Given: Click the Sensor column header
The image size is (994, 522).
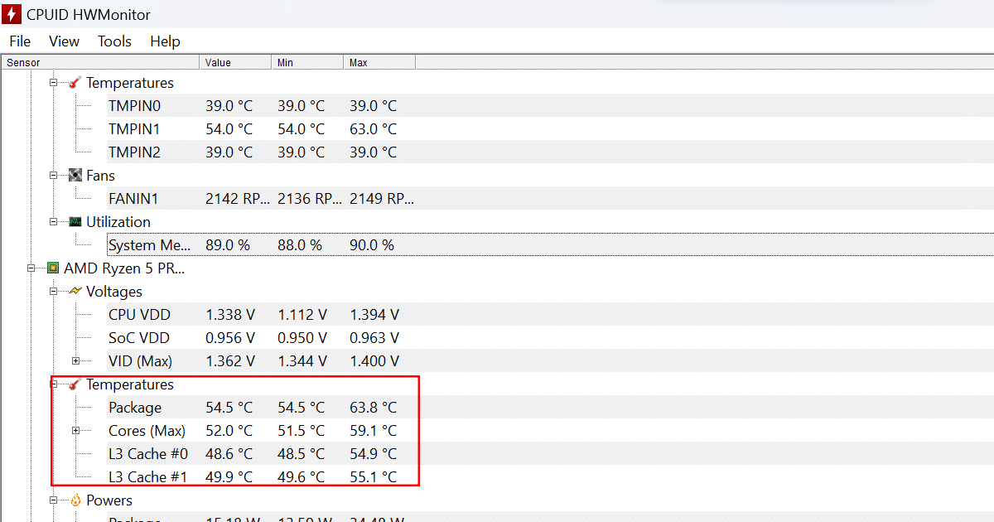Looking at the screenshot, I should coord(100,63).
